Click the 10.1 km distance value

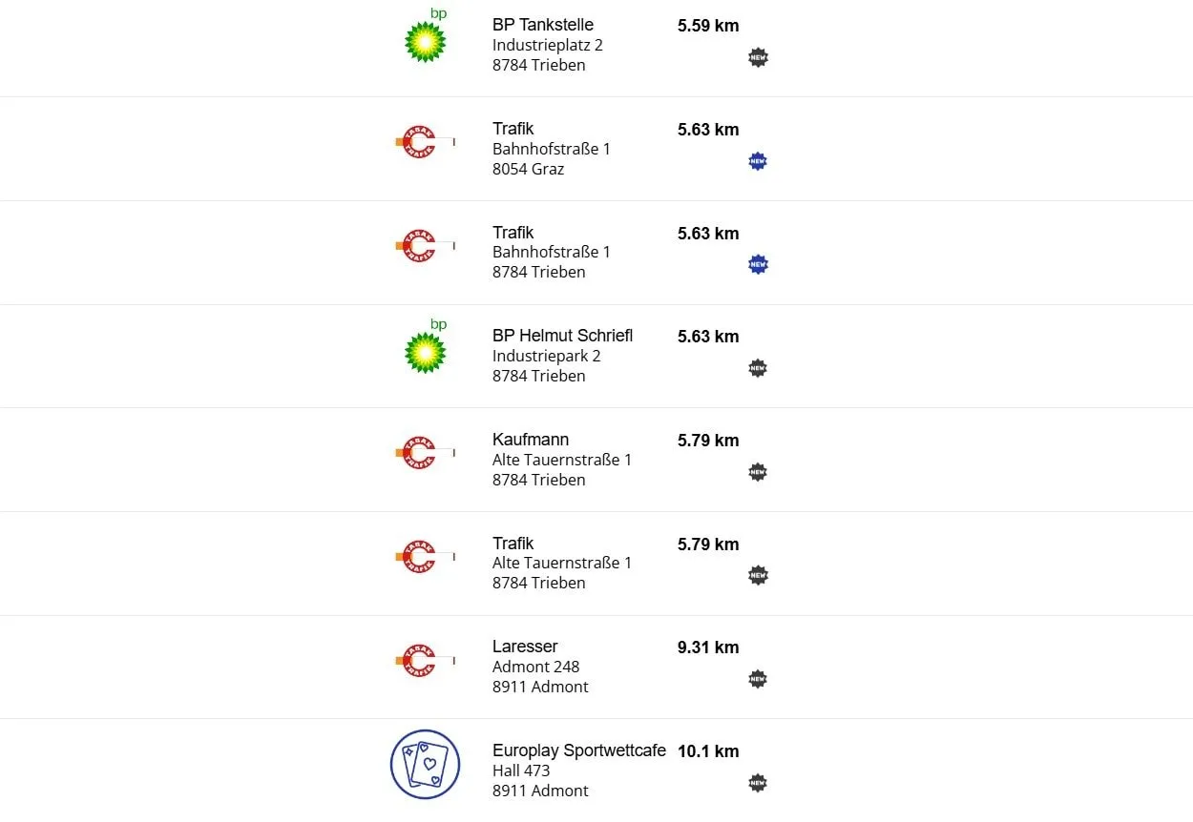click(x=708, y=751)
